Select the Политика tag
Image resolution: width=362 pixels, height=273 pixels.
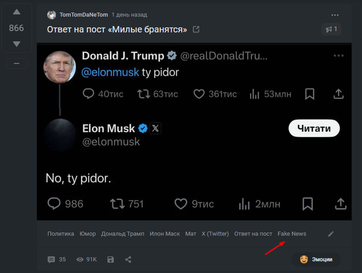coord(61,234)
